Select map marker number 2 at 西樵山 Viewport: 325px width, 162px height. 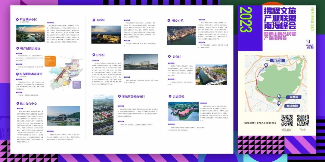pyautogui.click(x=279, y=97)
